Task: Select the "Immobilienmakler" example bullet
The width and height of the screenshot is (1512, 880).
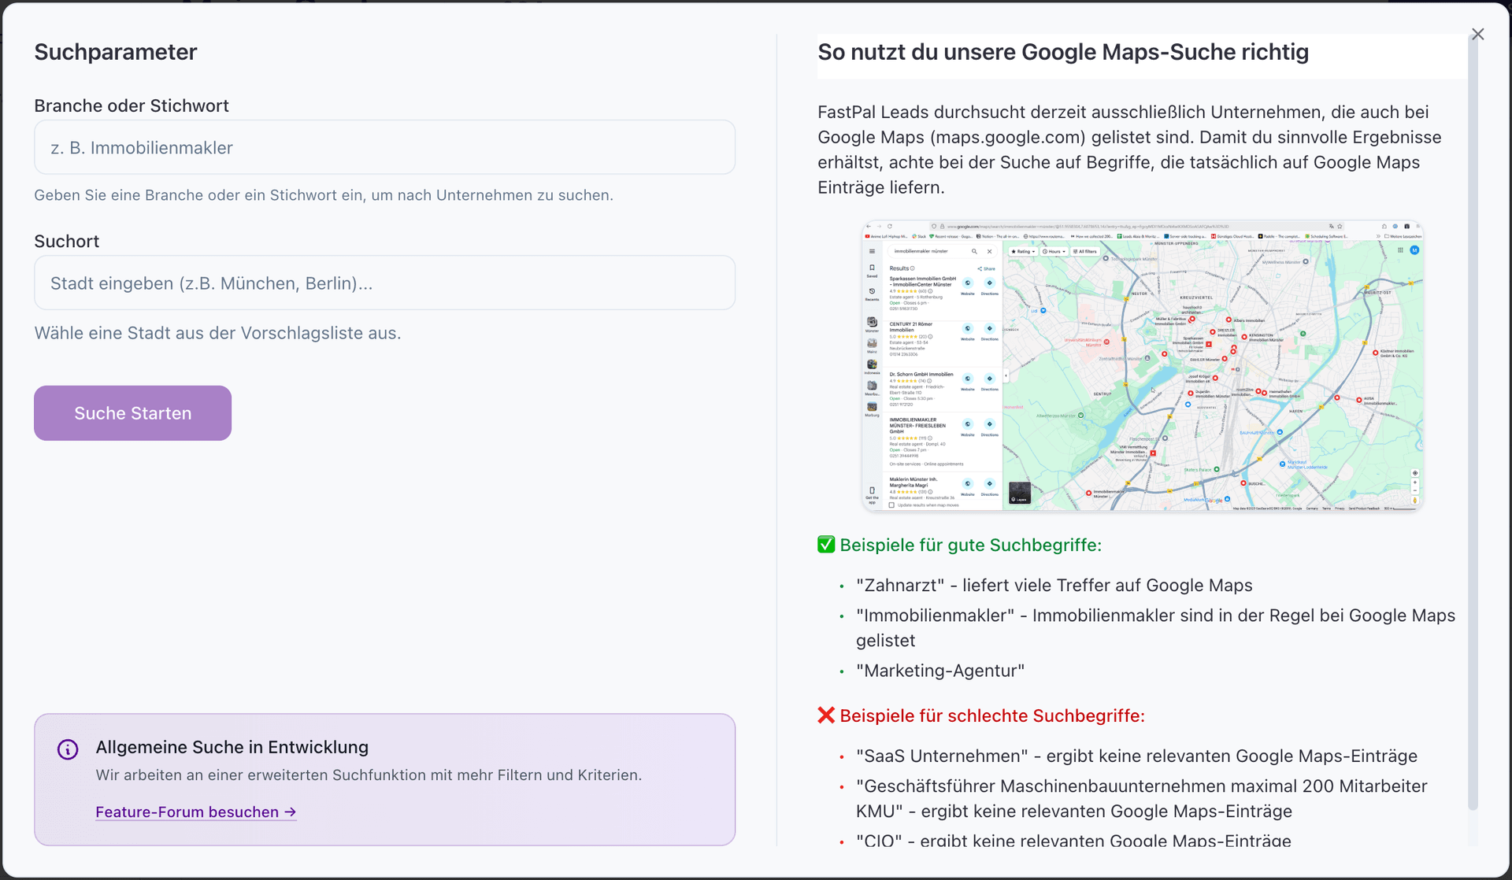Action: [x=1154, y=616]
